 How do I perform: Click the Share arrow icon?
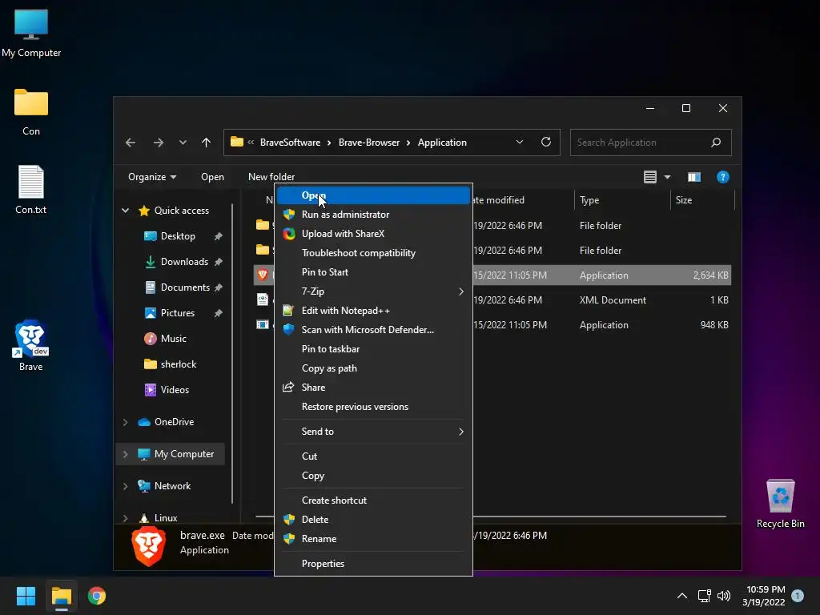pyautogui.click(x=288, y=388)
